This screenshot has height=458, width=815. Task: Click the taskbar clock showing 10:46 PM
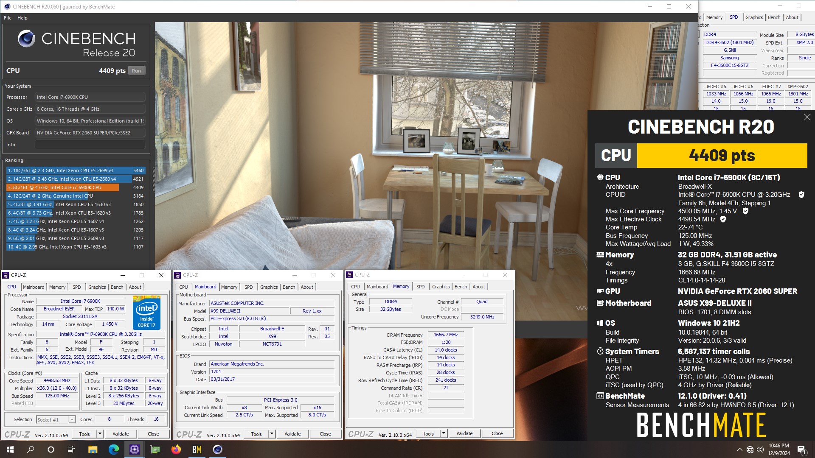[x=779, y=450]
